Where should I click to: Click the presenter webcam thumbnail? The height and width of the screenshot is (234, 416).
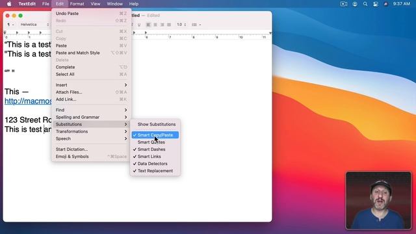[x=378, y=200]
